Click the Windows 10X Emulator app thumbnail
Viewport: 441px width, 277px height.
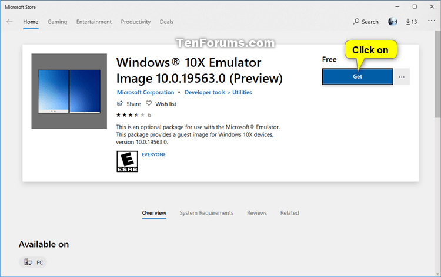(x=69, y=91)
